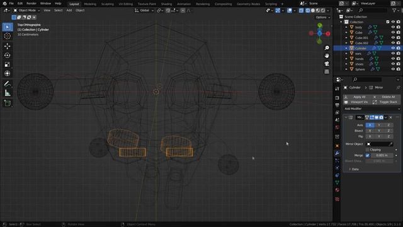The image size is (403, 227).
Task: Toggle camera view with camera icon
Action: coord(327,64)
